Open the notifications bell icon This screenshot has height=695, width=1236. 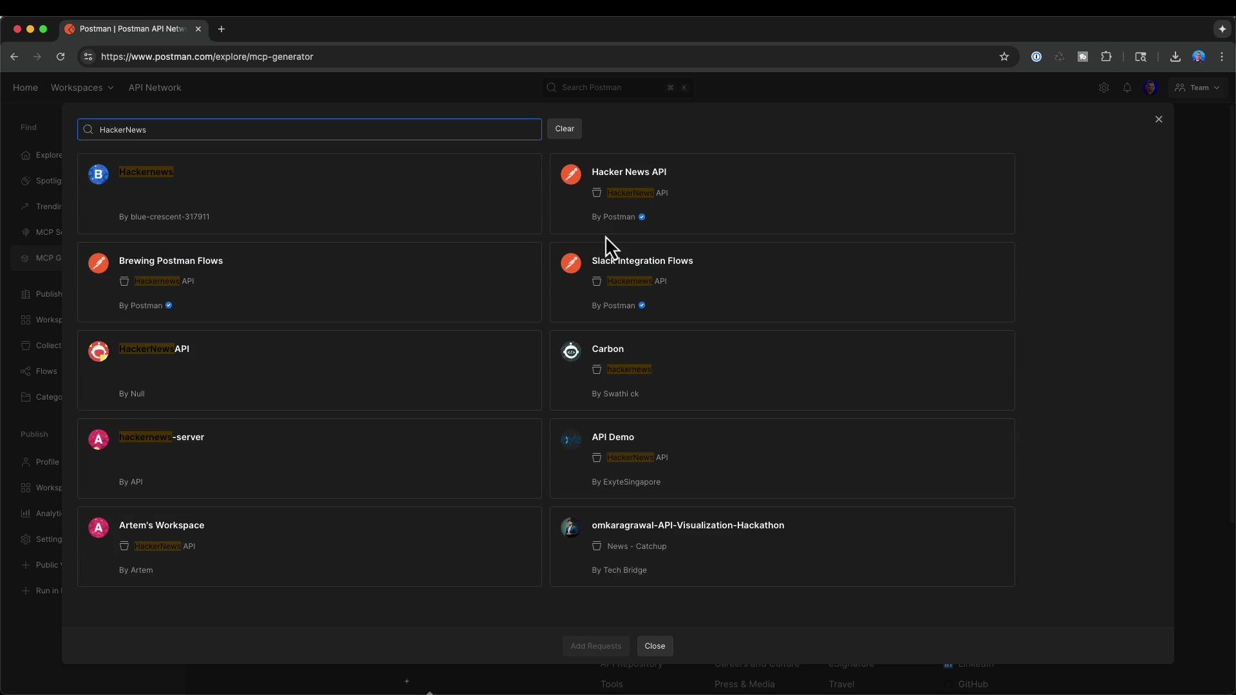click(1127, 88)
